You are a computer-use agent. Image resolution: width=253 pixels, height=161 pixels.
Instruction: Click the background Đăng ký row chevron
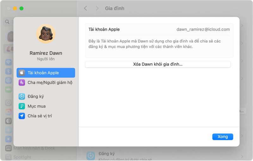(x=242, y=157)
